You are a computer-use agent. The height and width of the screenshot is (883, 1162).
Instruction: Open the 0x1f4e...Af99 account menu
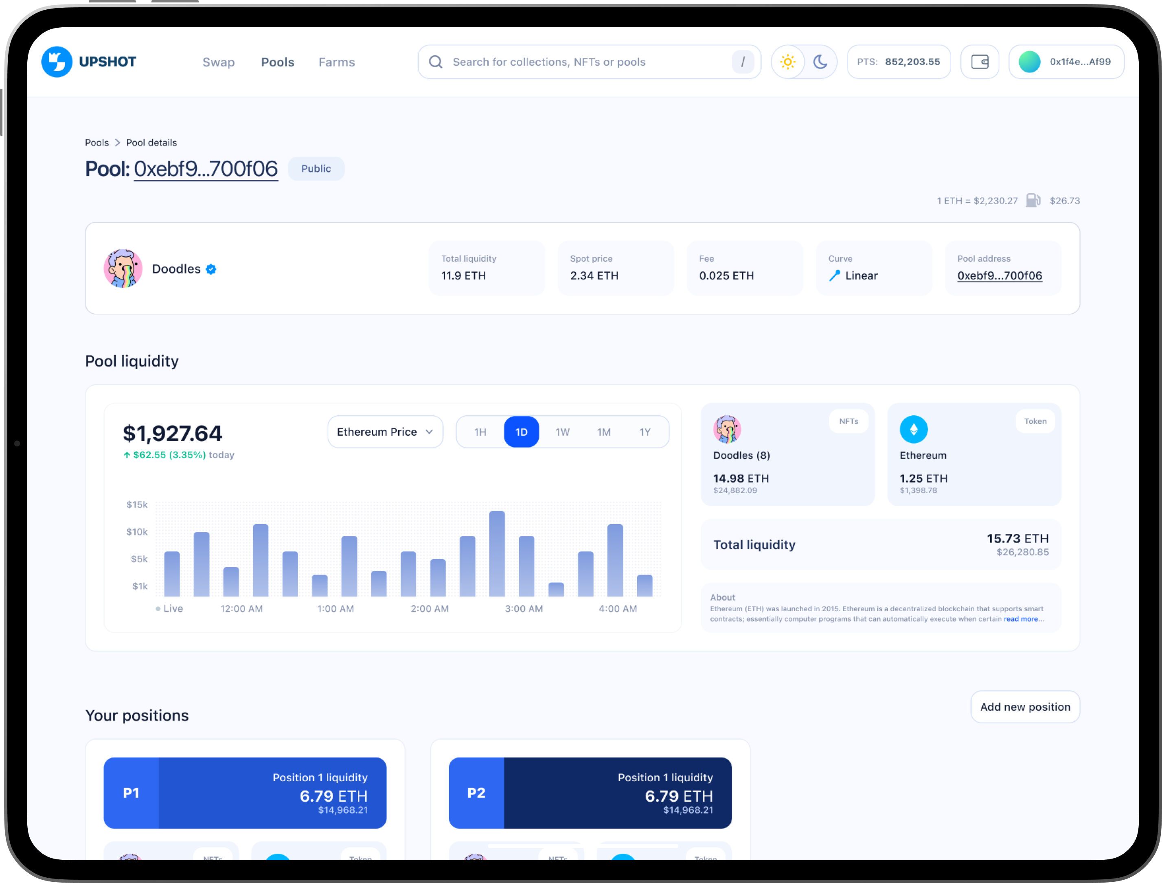click(x=1079, y=62)
